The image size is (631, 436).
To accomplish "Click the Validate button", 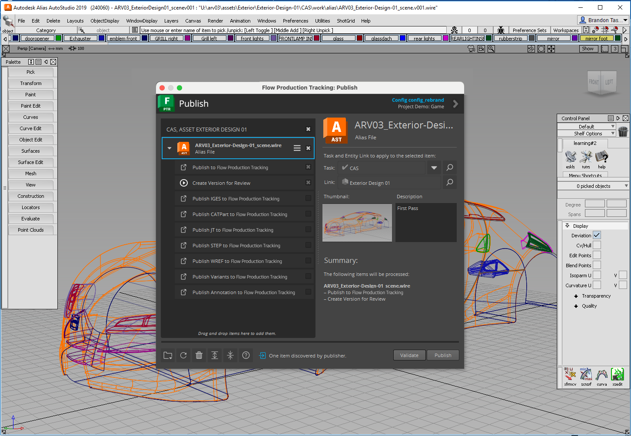I will (409, 355).
